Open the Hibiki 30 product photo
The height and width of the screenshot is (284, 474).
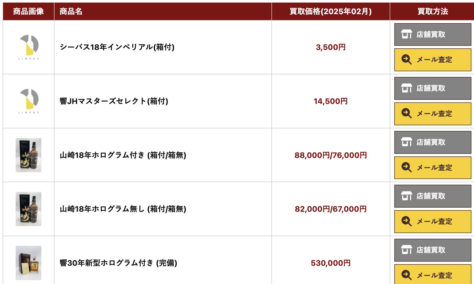(x=29, y=263)
